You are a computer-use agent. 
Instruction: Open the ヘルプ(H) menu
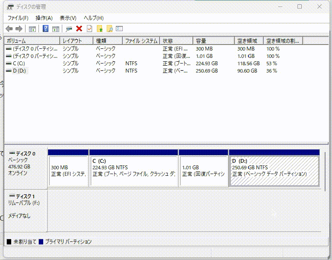[x=93, y=18]
